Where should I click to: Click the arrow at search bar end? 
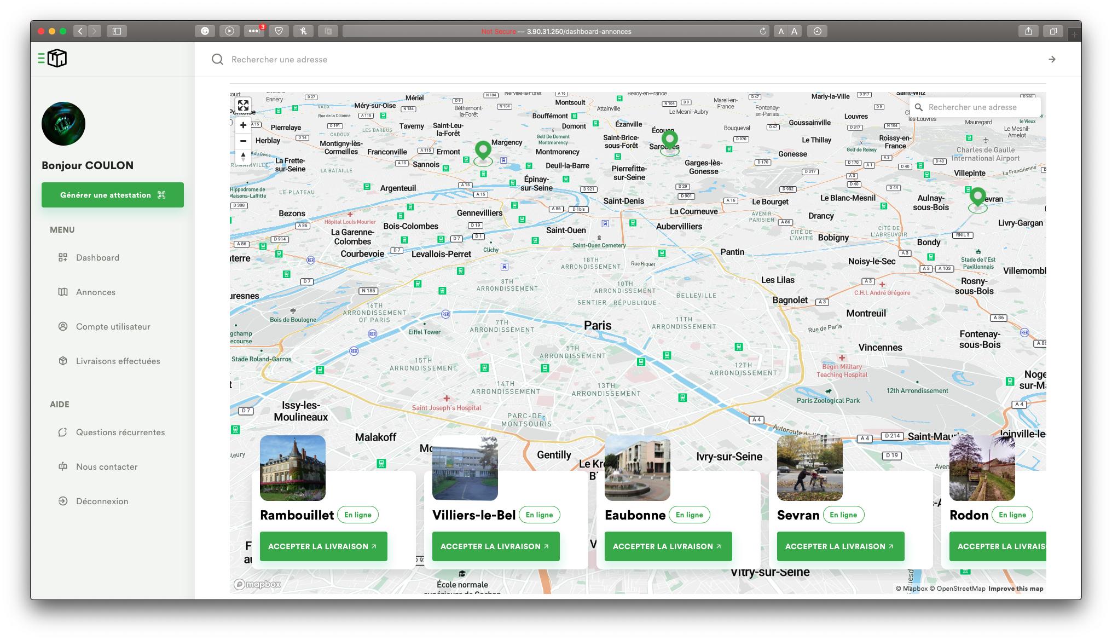click(x=1051, y=59)
